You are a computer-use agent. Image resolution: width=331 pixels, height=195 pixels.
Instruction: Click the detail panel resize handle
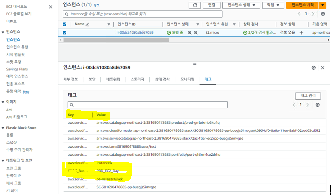click(195, 64)
